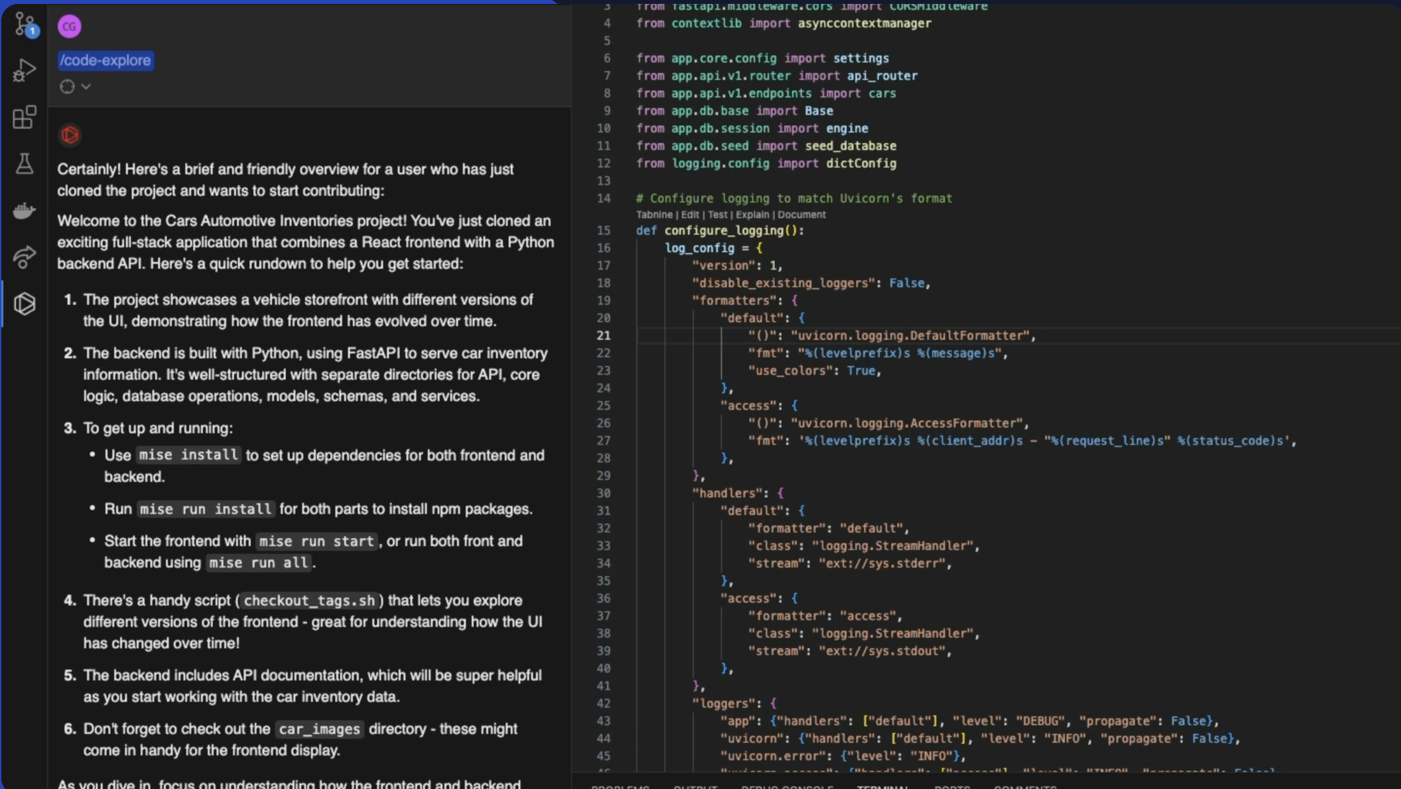Select the Tabnine activity bar icon
The width and height of the screenshot is (1401, 789).
(24, 304)
